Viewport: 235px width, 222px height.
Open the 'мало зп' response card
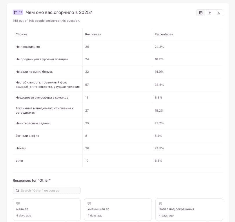coord(46,209)
